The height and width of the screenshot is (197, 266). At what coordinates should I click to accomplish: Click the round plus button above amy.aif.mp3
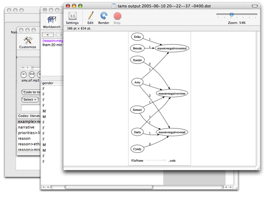24,74
